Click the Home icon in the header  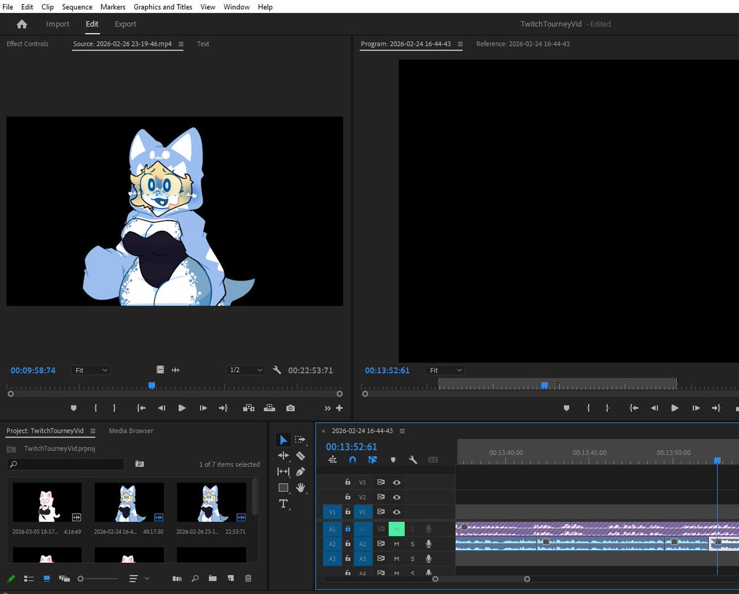22,24
